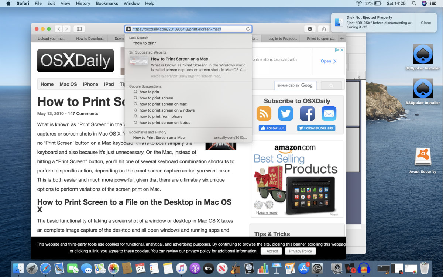
Task: Open the OSXDaily Facebook icon
Action: (307, 114)
